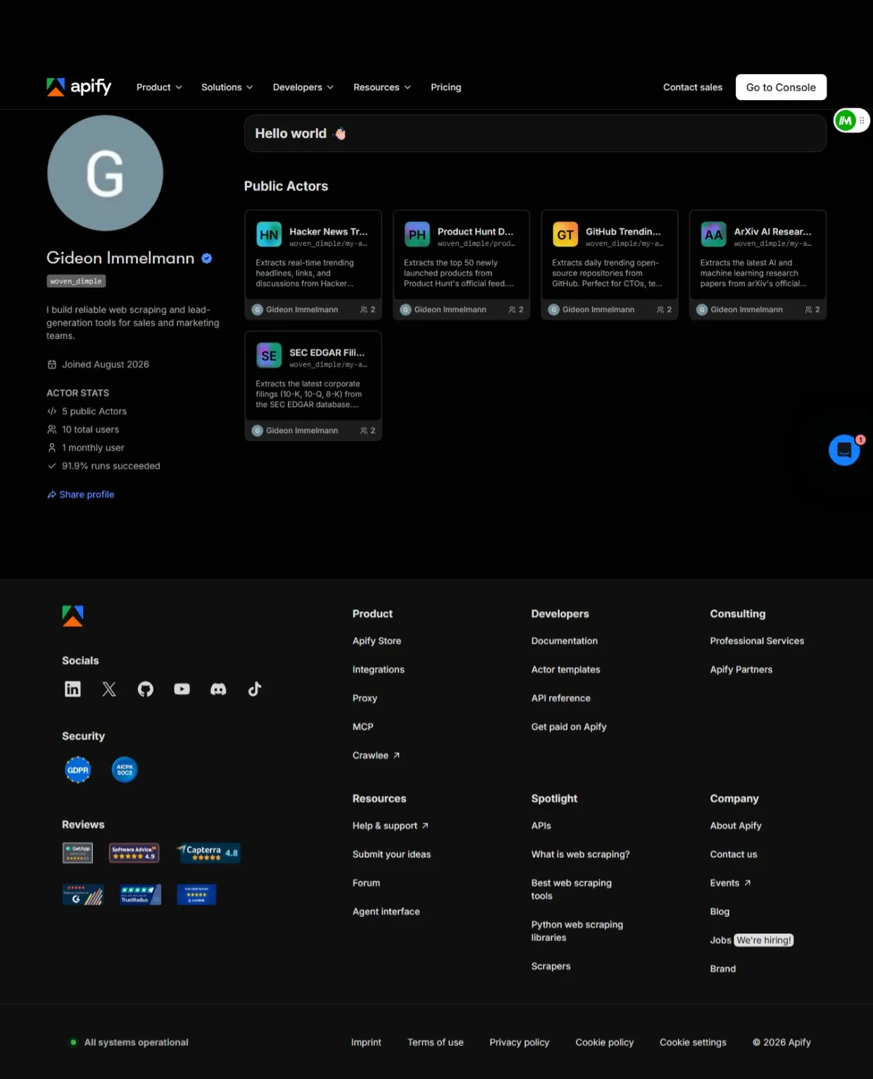Screen dimensions: 873x1079
Task: Click the G profile avatar
Action: (x=105, y=173)
